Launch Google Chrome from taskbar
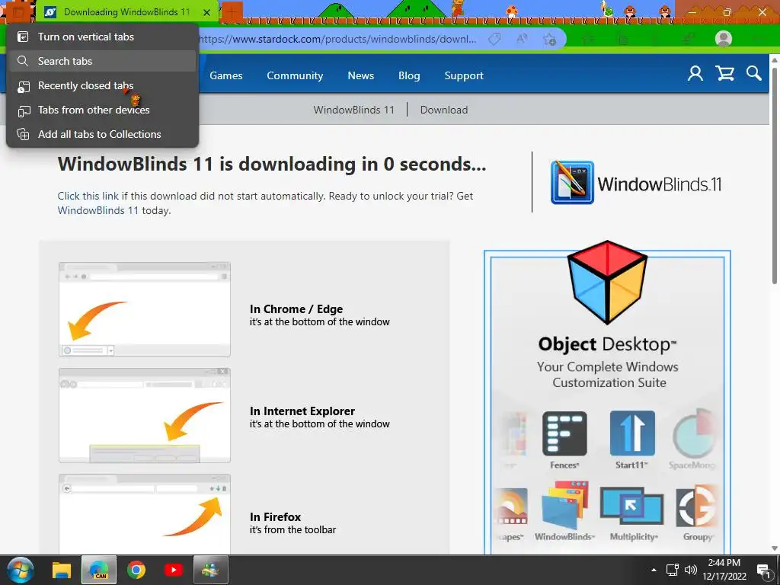The width and height of the screenshot is (780, 585). pos(136,570)
